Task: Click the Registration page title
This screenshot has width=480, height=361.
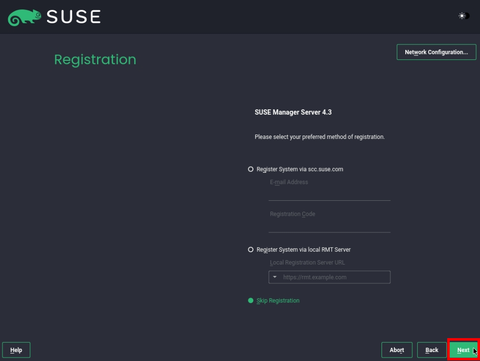Action: click(x=95, y=60)
